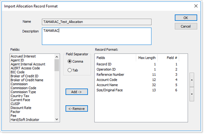The width and height of the screenshot is (205, 135).
Task: Click the <- Remove button
Action: [77, 108]
